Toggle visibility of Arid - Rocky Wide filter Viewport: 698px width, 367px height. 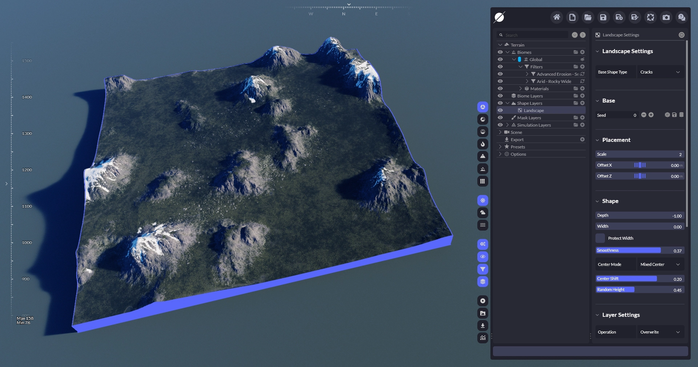pos(500,81)
